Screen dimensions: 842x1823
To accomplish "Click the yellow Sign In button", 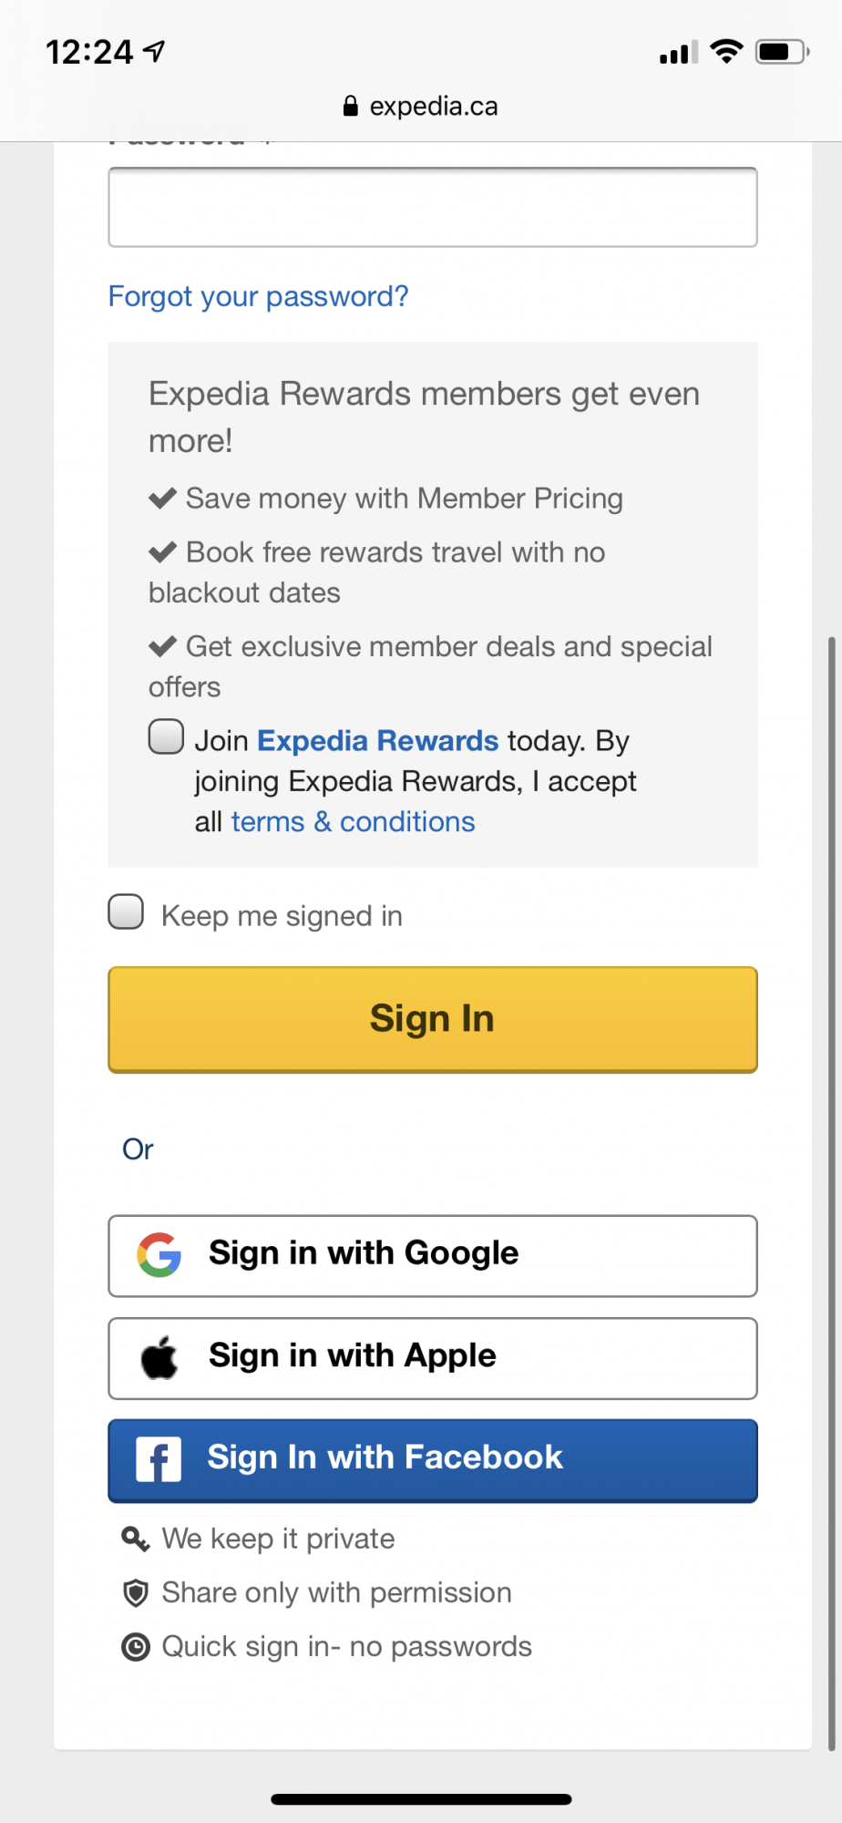I will pyautogui.click(x=433, y=1019).
